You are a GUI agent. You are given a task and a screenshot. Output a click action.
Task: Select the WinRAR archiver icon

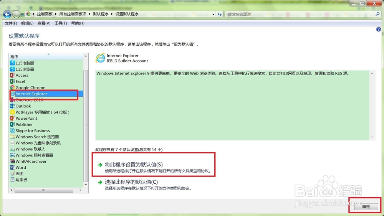click(x=13, y=161)
